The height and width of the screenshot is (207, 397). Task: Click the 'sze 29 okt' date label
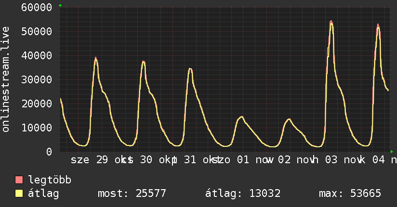[x=102, y=160]
